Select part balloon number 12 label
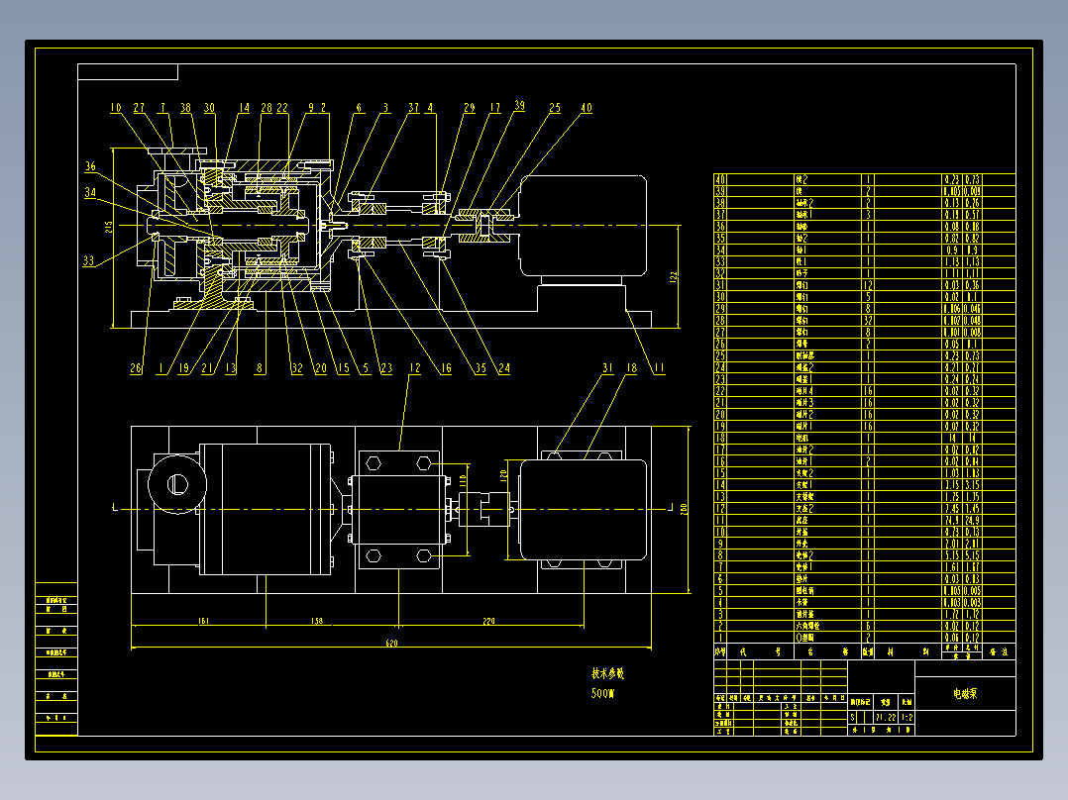Image resolution: width=1068 pixels, height=800 pixels. pos(415,368)
